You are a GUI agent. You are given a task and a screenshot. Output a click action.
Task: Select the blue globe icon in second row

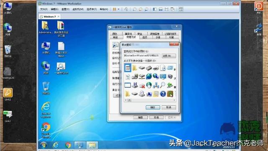[x=149, y=76]
